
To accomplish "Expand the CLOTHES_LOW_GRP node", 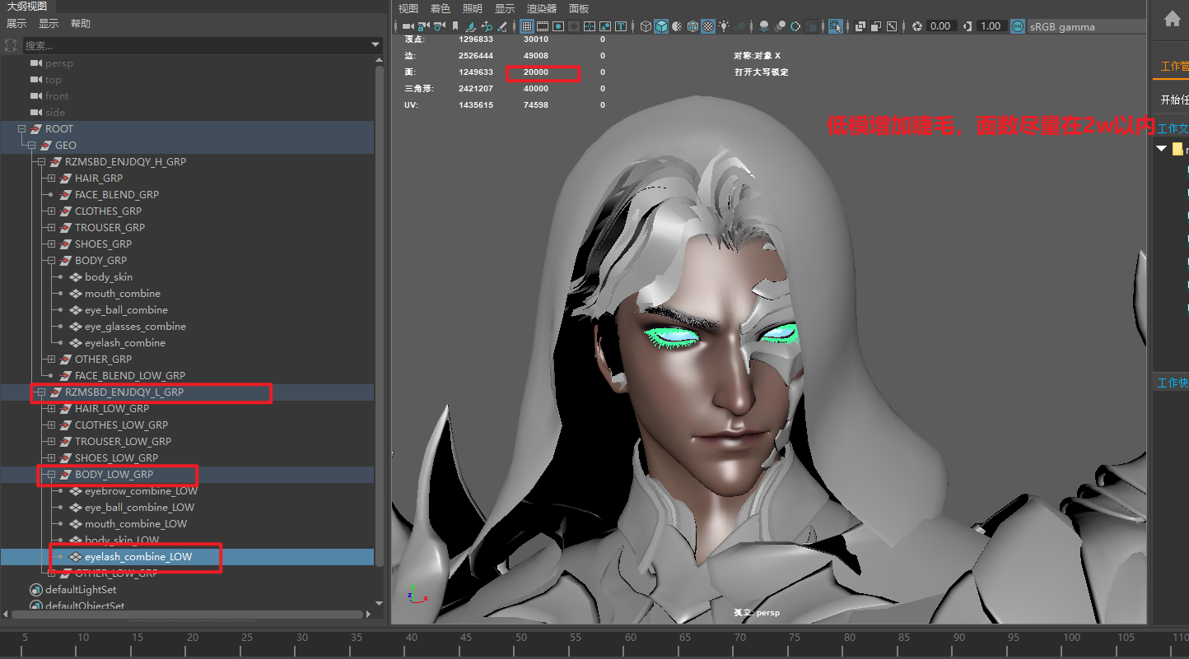I will pyautogui.click(x=51, y=425).
